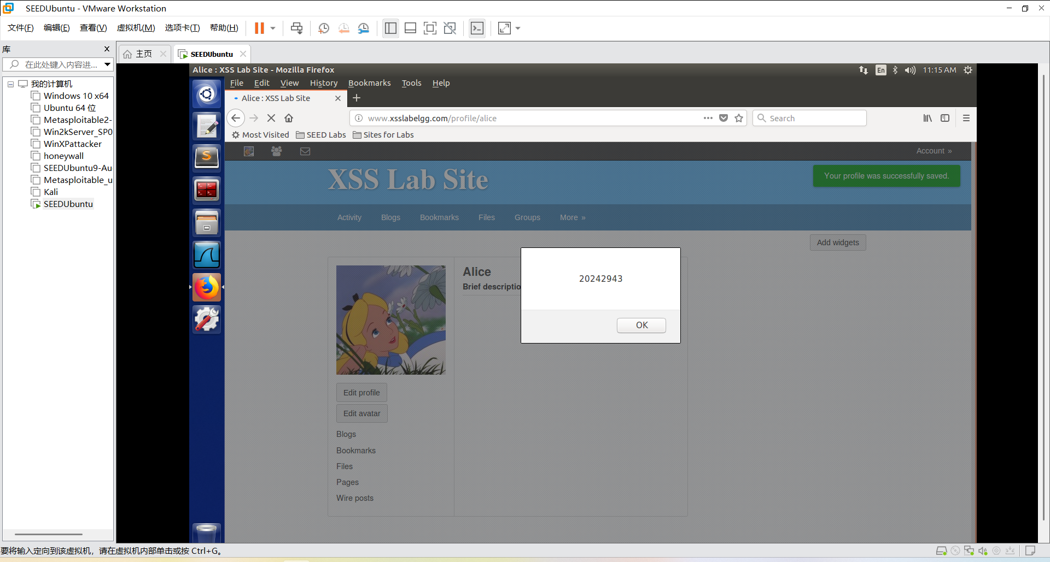Open the Most Visited bookmarks item
The image size is (1050, 562).
[260, 135]
